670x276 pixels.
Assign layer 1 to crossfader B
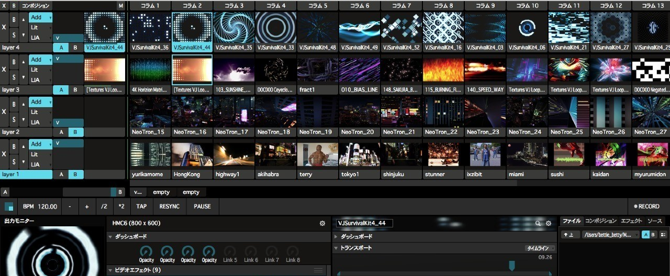tap(75, 174)
